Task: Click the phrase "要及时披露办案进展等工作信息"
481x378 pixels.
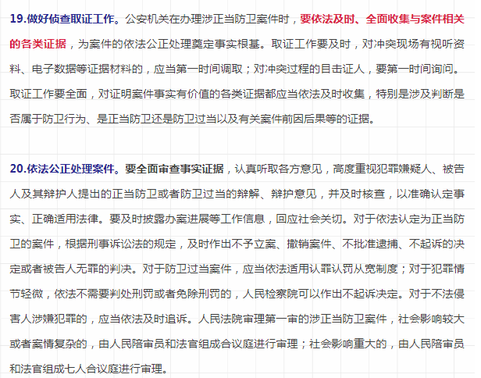Action: point(187,219)
